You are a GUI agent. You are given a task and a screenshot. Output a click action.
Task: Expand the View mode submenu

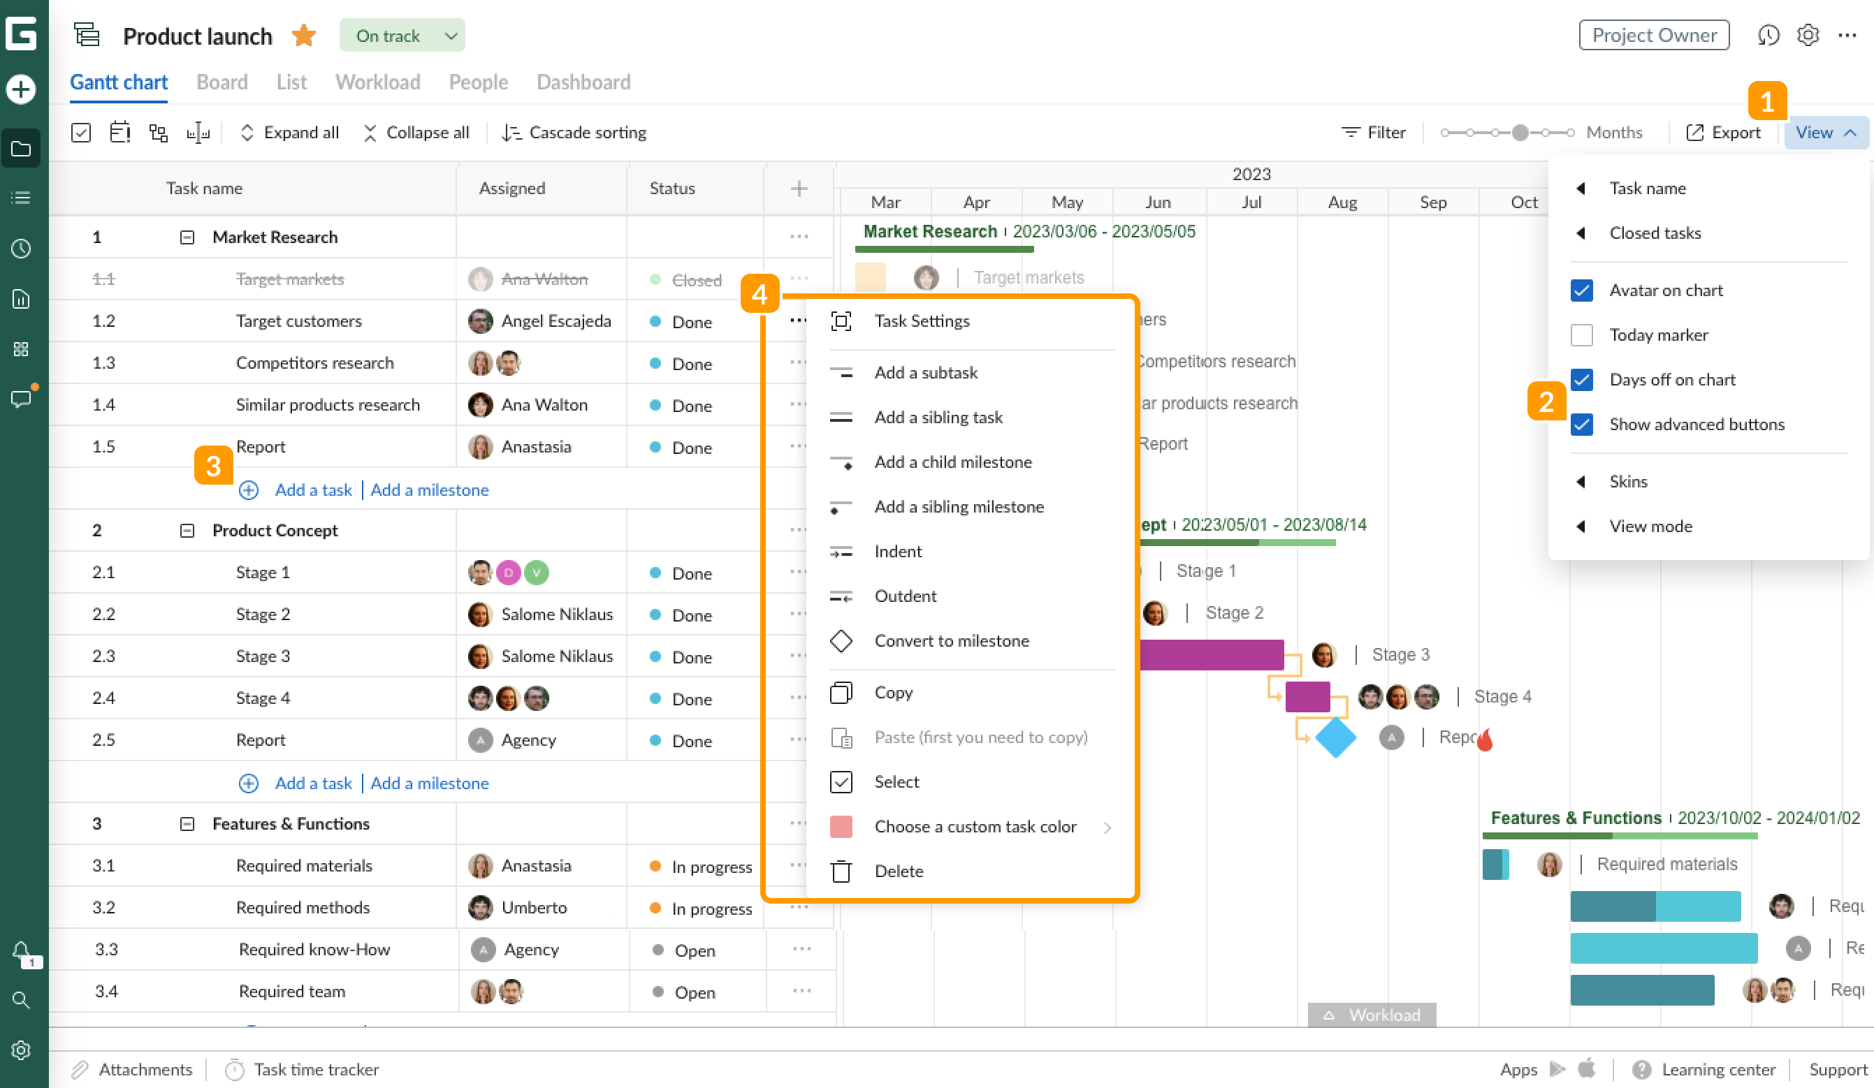pyautogui.click(x=1650, y=525)
